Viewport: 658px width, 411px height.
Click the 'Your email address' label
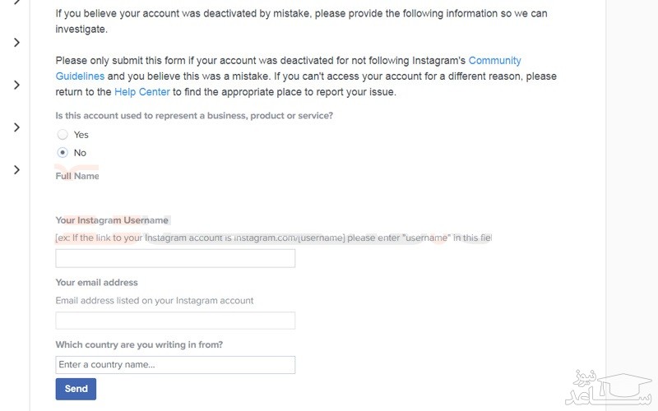[x=96, y=283]
